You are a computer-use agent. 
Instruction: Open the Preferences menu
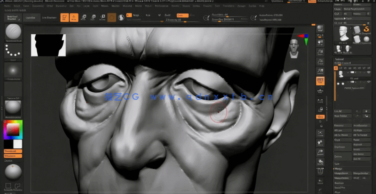(162, 6)
